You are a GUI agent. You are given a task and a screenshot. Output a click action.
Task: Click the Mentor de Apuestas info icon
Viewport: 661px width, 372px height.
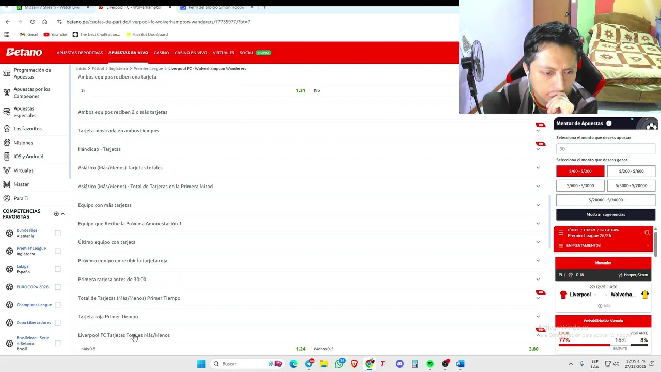click(x=609, y=123)
